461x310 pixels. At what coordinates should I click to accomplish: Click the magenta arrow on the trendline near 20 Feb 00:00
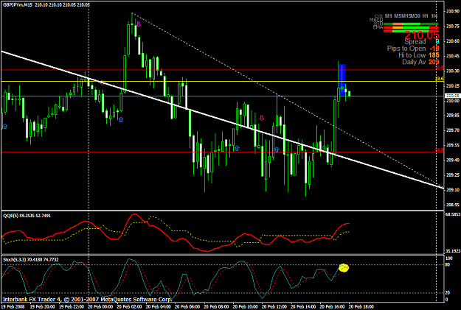[102, 82]
